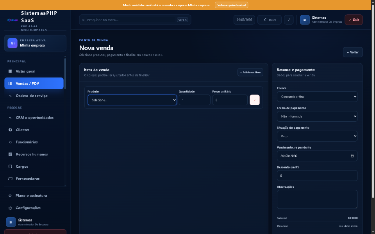This screenshot has width=375, height=234.
Task: Click the SI user avatar in header
Action: point(305,20)
